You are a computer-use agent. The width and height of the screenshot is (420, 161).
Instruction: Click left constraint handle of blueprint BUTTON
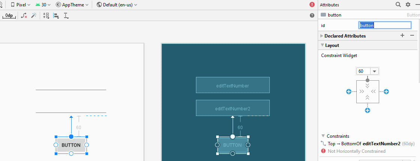click(217, 145)
